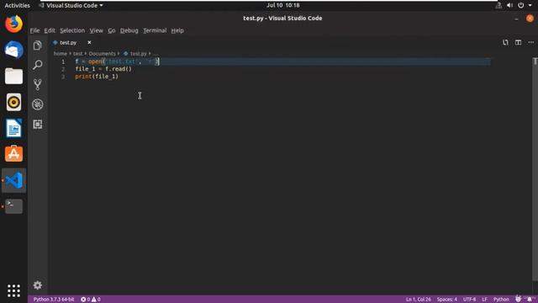
Task: Open the Terminal menu
Action: [155, 30]
